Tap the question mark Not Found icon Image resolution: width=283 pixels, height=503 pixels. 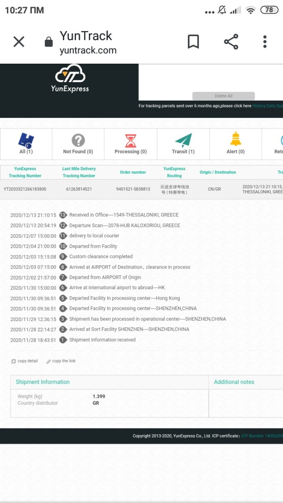[x=78, y=140]
